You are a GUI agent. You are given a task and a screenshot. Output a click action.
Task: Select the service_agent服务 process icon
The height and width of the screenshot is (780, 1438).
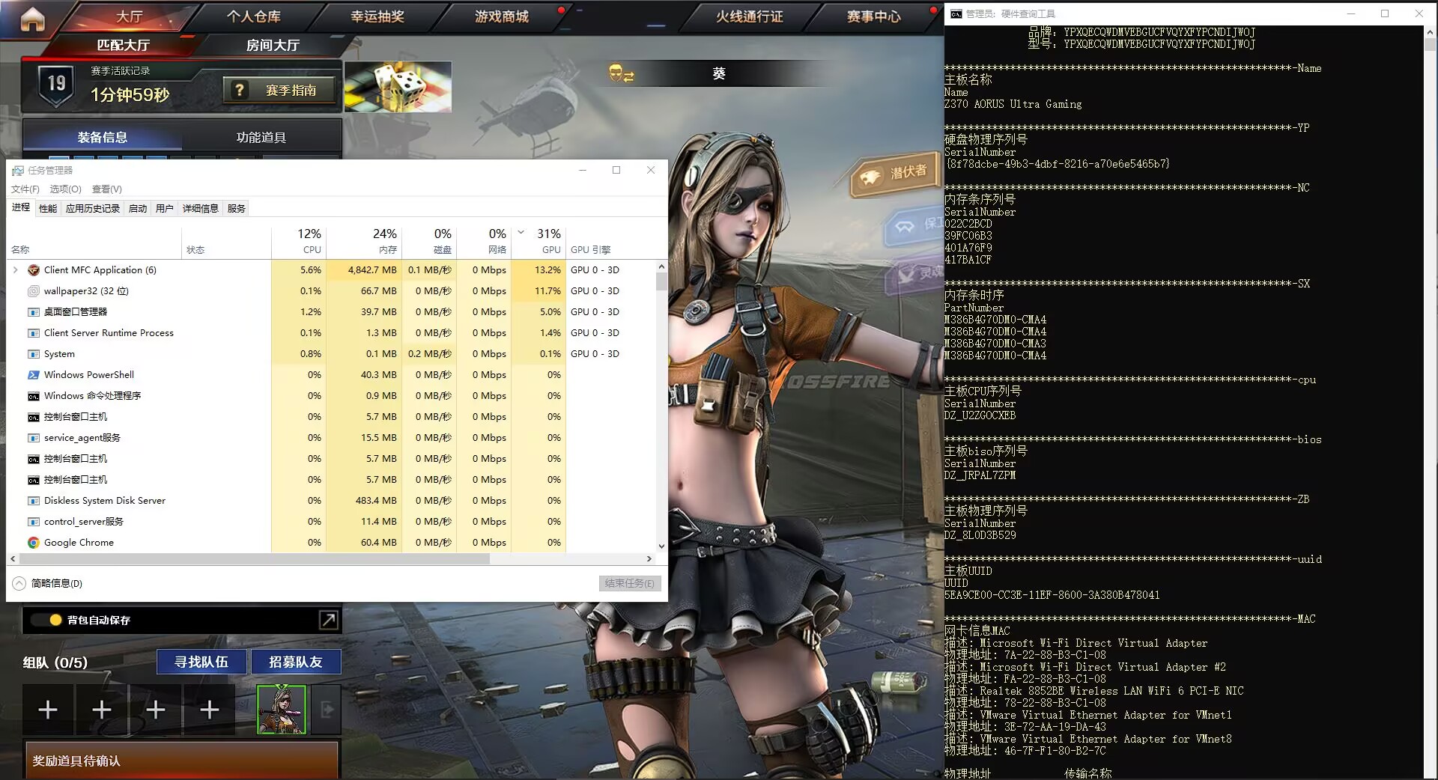(34, 438)
